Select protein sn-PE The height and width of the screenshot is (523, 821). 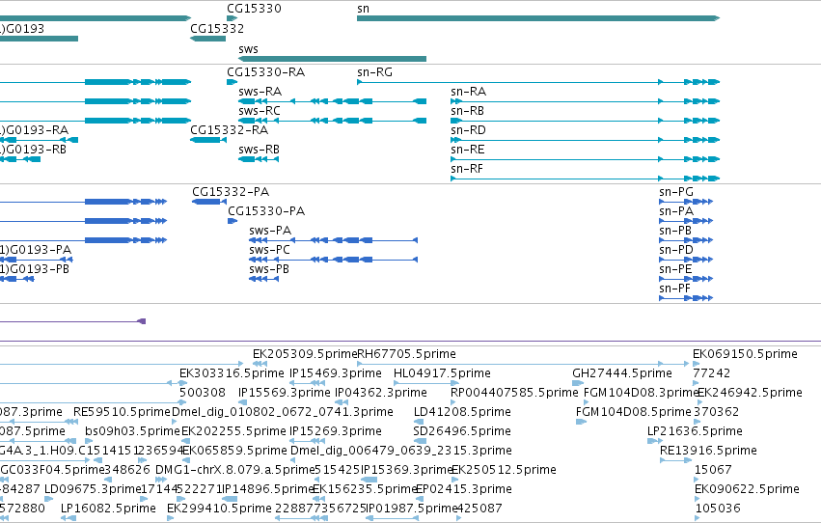point(686,279)
